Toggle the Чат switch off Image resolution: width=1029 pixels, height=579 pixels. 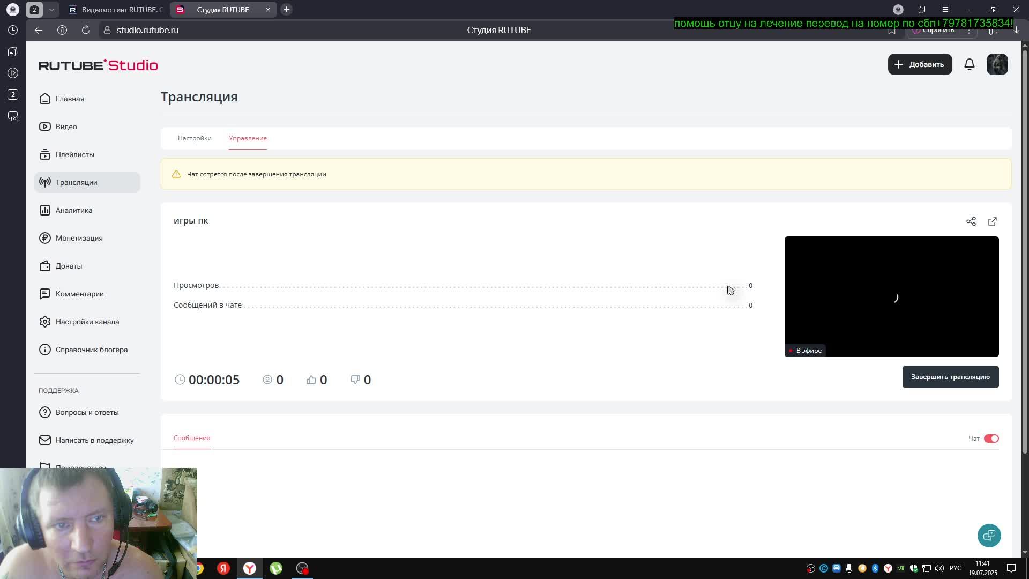[x=991, y=439]
